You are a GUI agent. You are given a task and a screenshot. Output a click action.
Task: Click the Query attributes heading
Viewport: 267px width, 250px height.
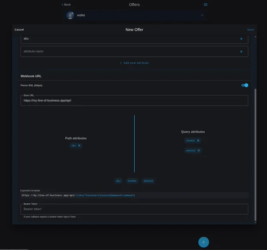click(x=193, y=132)
